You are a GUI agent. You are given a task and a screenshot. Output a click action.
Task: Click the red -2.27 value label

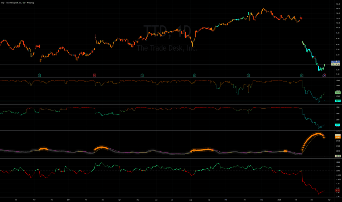click(x=338, y=190)
